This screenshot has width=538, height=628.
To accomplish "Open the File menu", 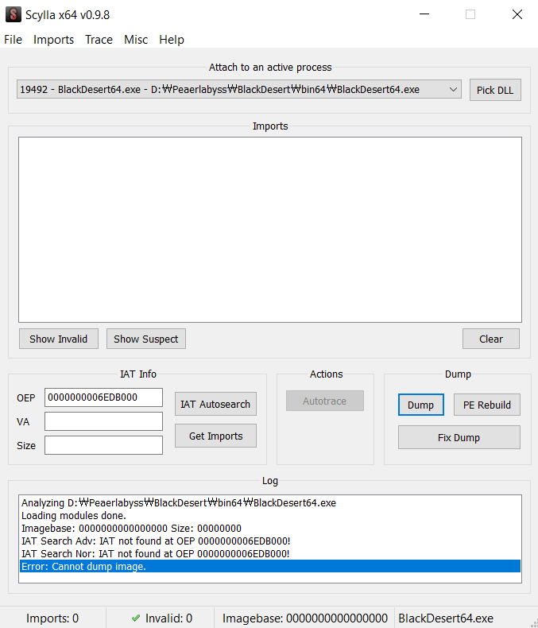I will 14,40.
